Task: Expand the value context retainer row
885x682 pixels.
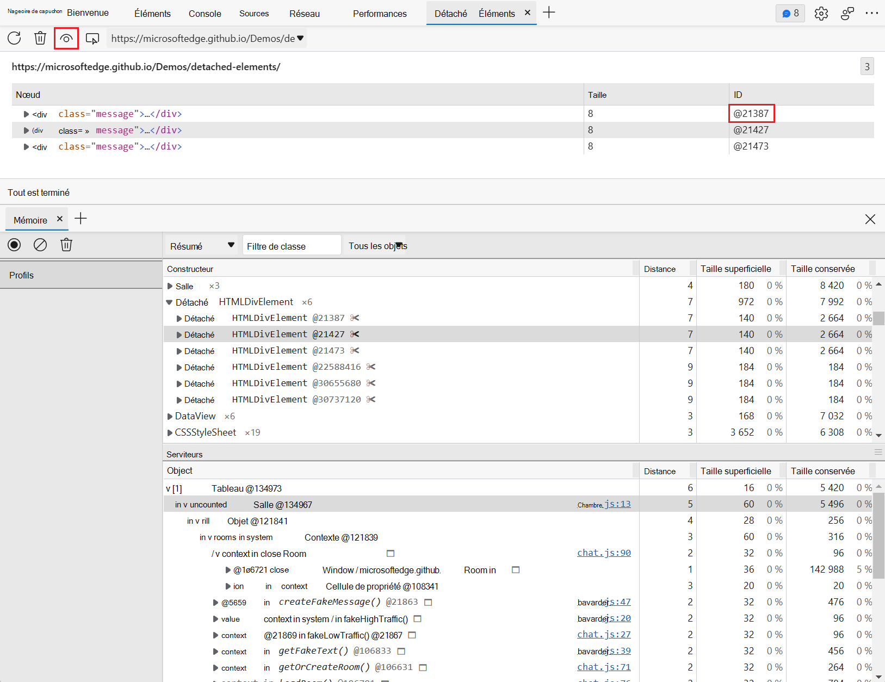Action: coord(215,619)
